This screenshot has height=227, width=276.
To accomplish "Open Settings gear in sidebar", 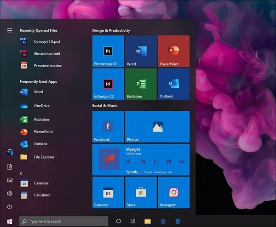I will pyautogui.click(x=10, y=193).
